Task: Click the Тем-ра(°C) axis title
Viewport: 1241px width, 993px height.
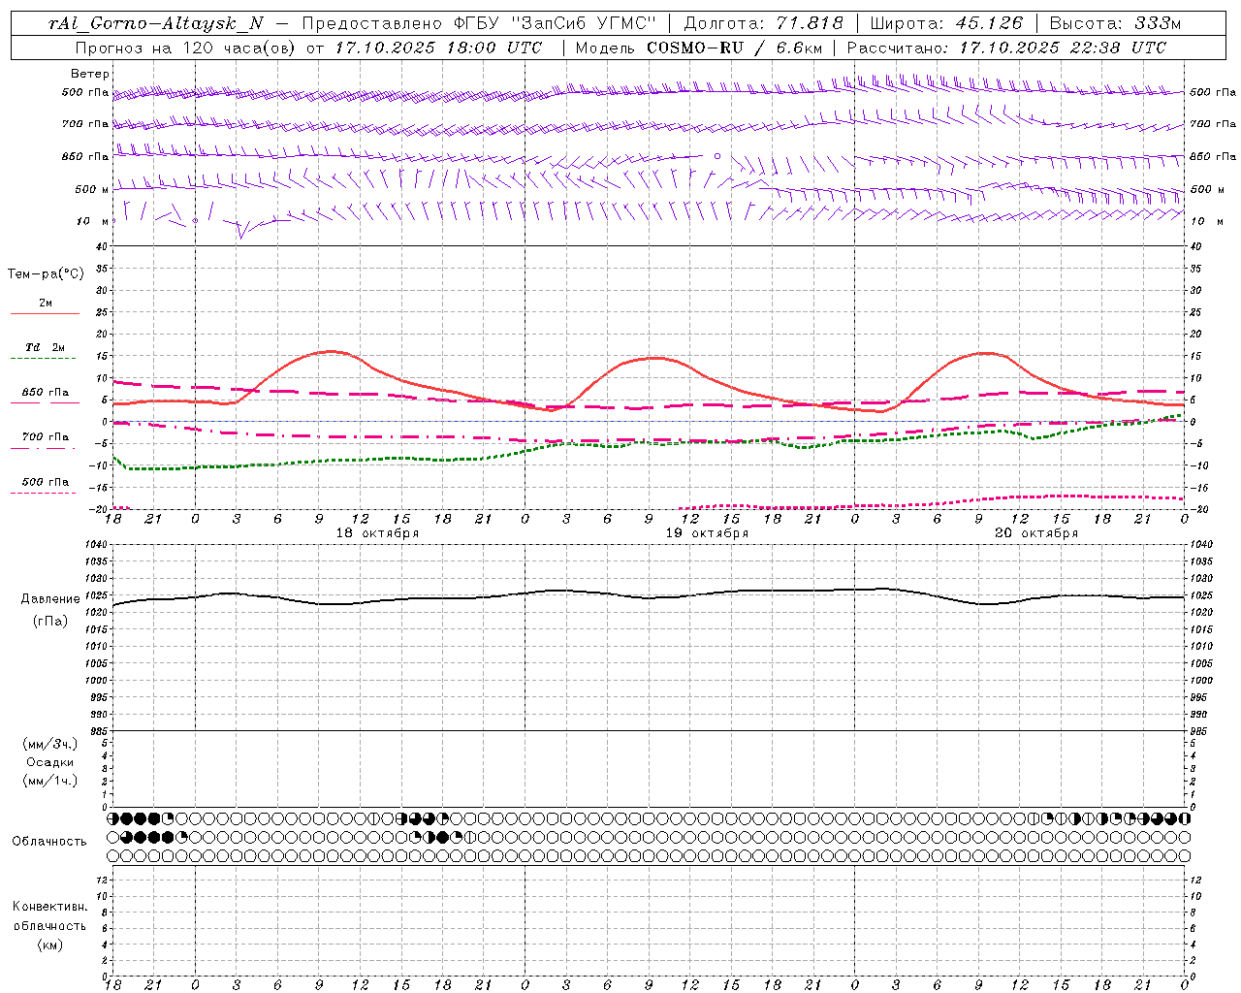Action: (46, 274)
